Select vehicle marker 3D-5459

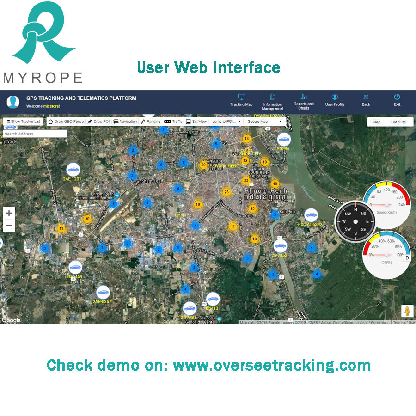click(x=75, y=268)
